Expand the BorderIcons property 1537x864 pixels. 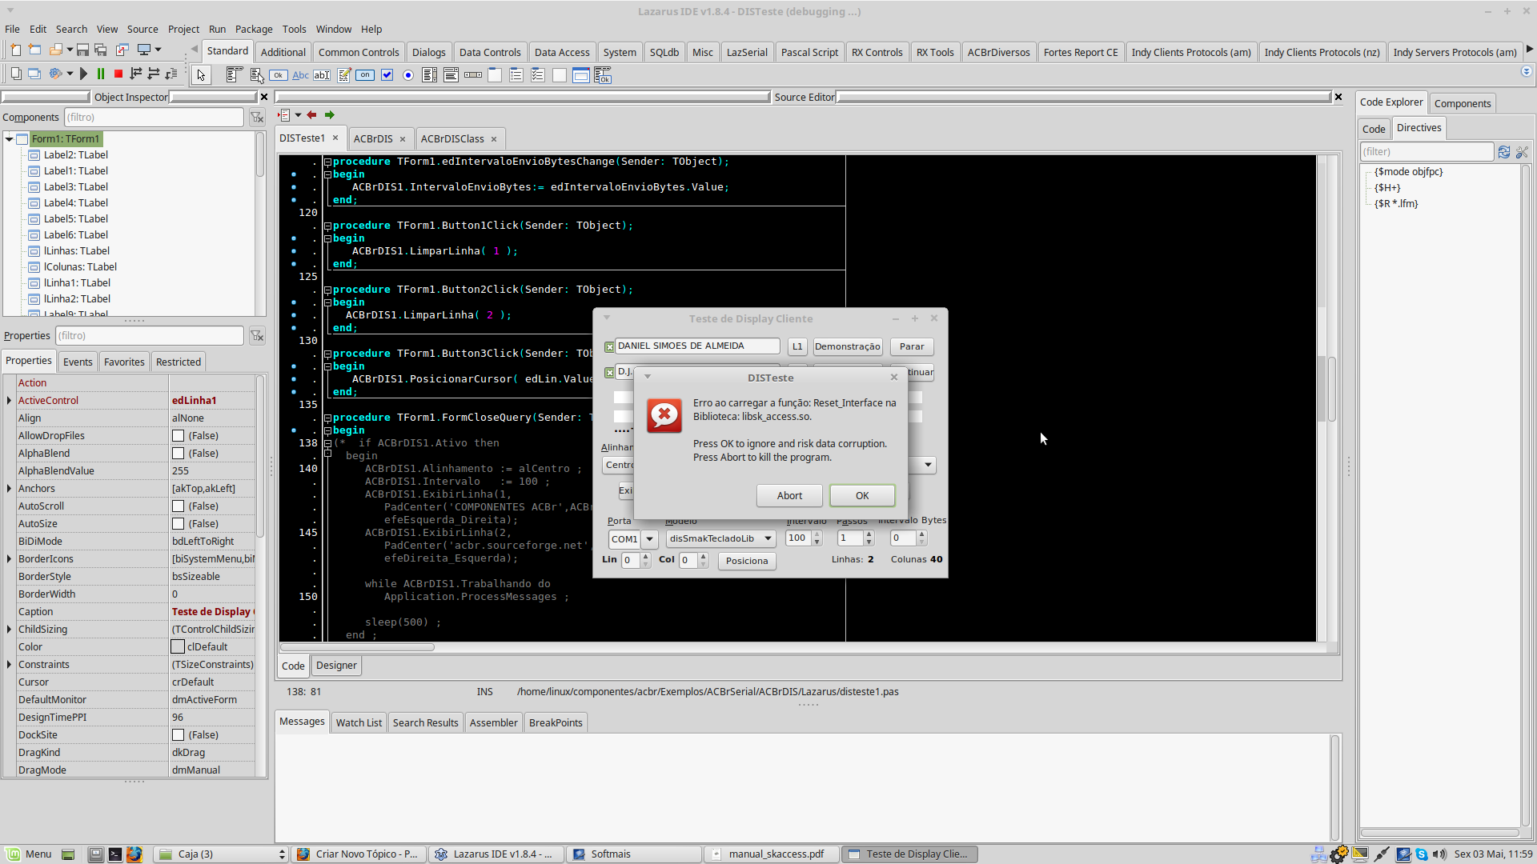coord(9,559)
